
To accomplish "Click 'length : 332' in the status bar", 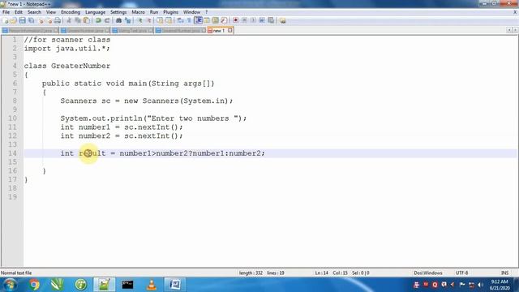I will [x=251, y=273].
